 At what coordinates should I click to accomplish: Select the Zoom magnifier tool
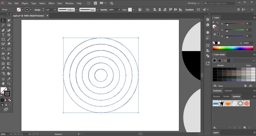point(9,84)
